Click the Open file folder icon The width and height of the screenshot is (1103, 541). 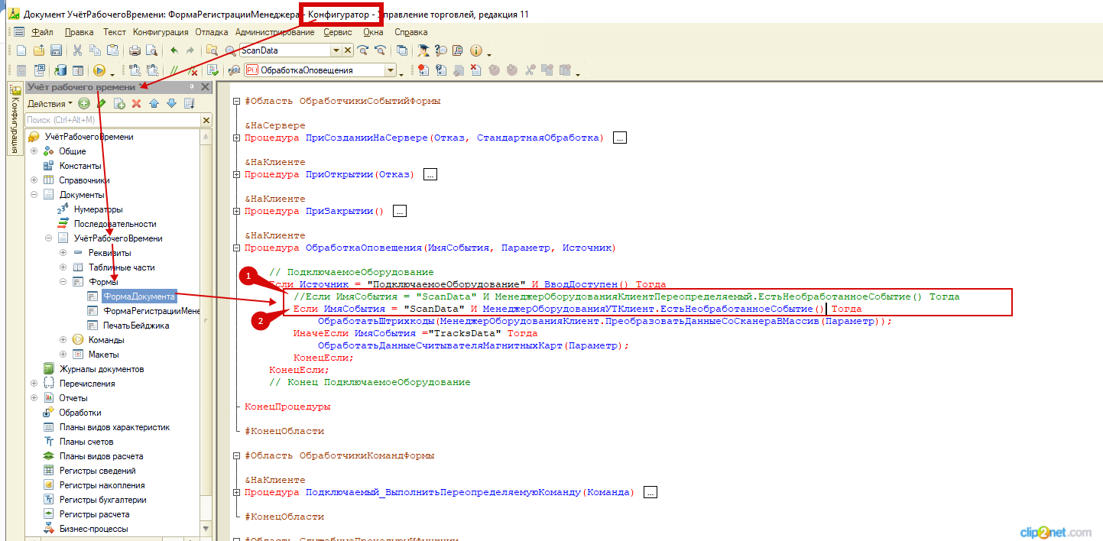pyautogui.click(x=38, y=50)
